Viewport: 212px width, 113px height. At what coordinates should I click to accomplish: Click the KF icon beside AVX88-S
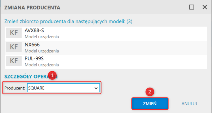(14, 33)
